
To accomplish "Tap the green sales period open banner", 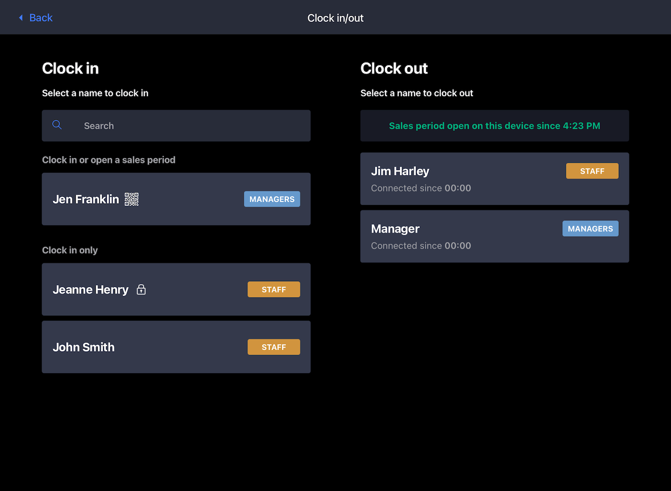I will tap(494, 126).
